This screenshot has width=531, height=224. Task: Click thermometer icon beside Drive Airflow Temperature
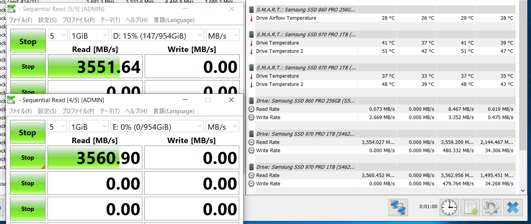[x=251, y=18]
